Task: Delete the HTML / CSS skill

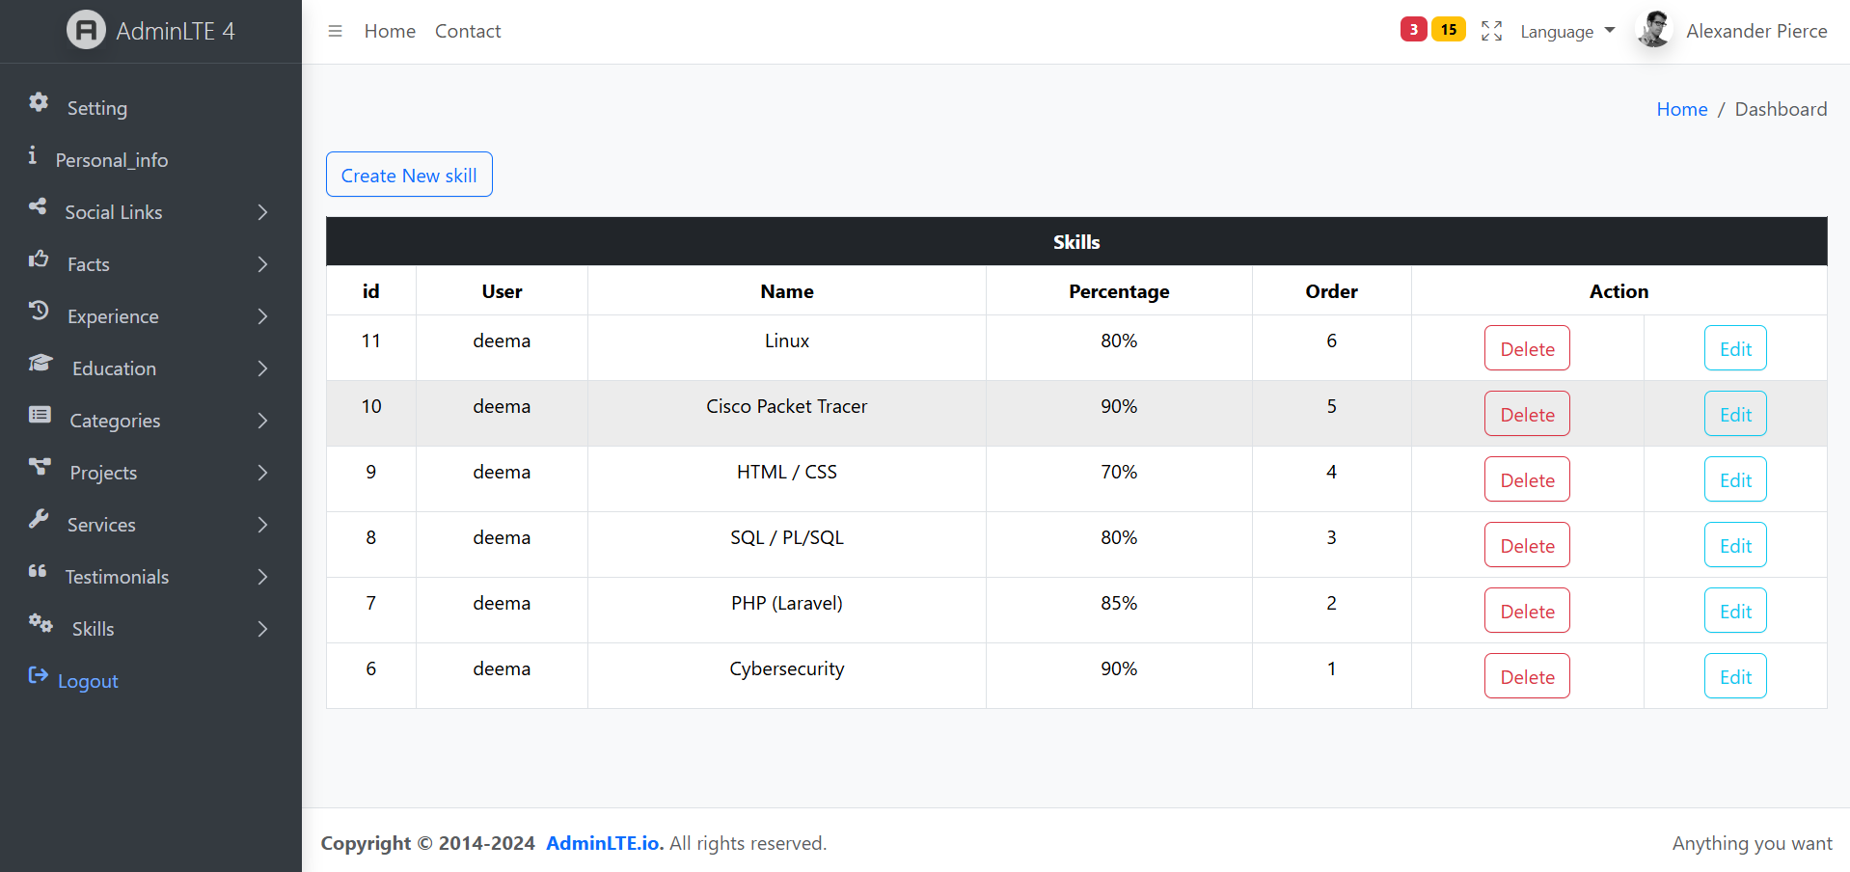Action: (1527, 479)
